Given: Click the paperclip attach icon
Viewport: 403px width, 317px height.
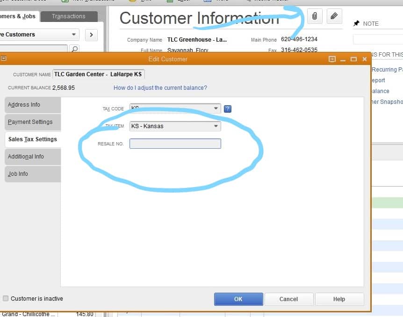Looking at the screenshot, I should (315, 16).
